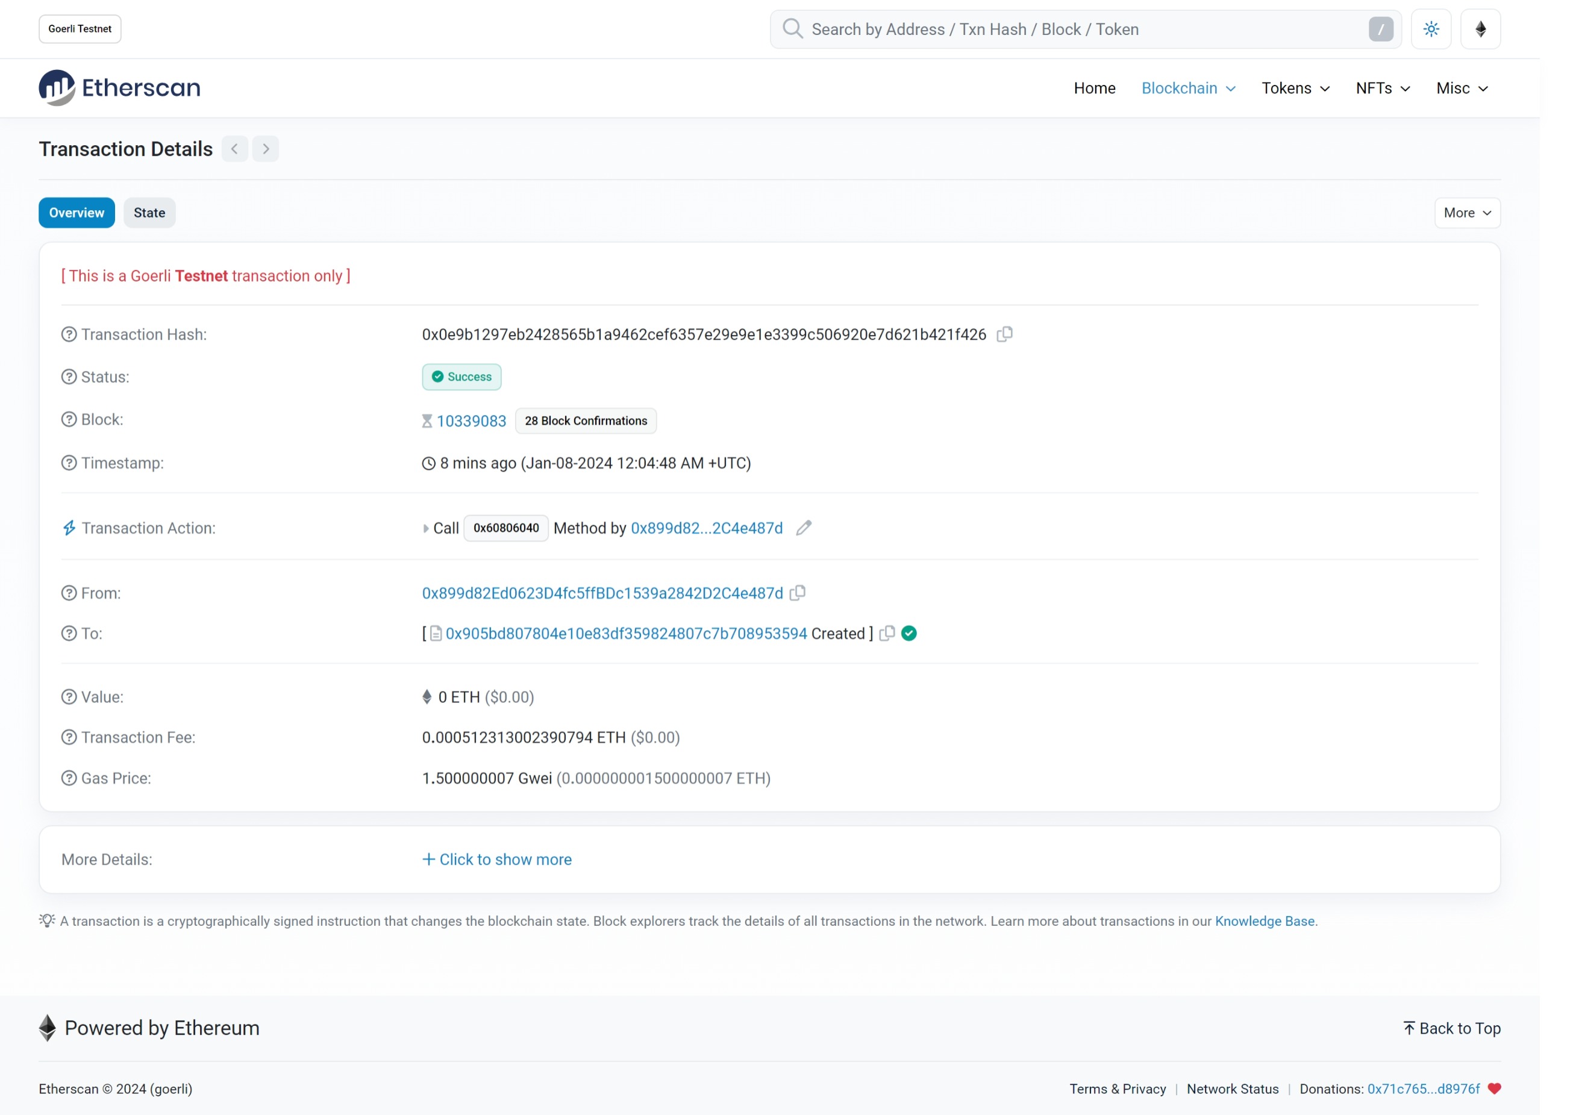
Task: Go to the next transaction arrow
Action: (x=266, y=149)
